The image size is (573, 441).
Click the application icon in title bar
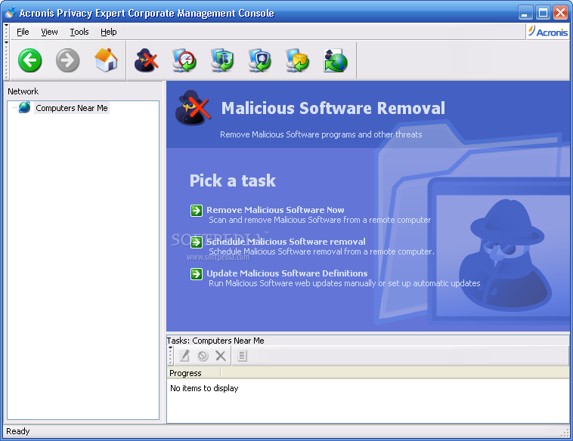tap(11, 13)
